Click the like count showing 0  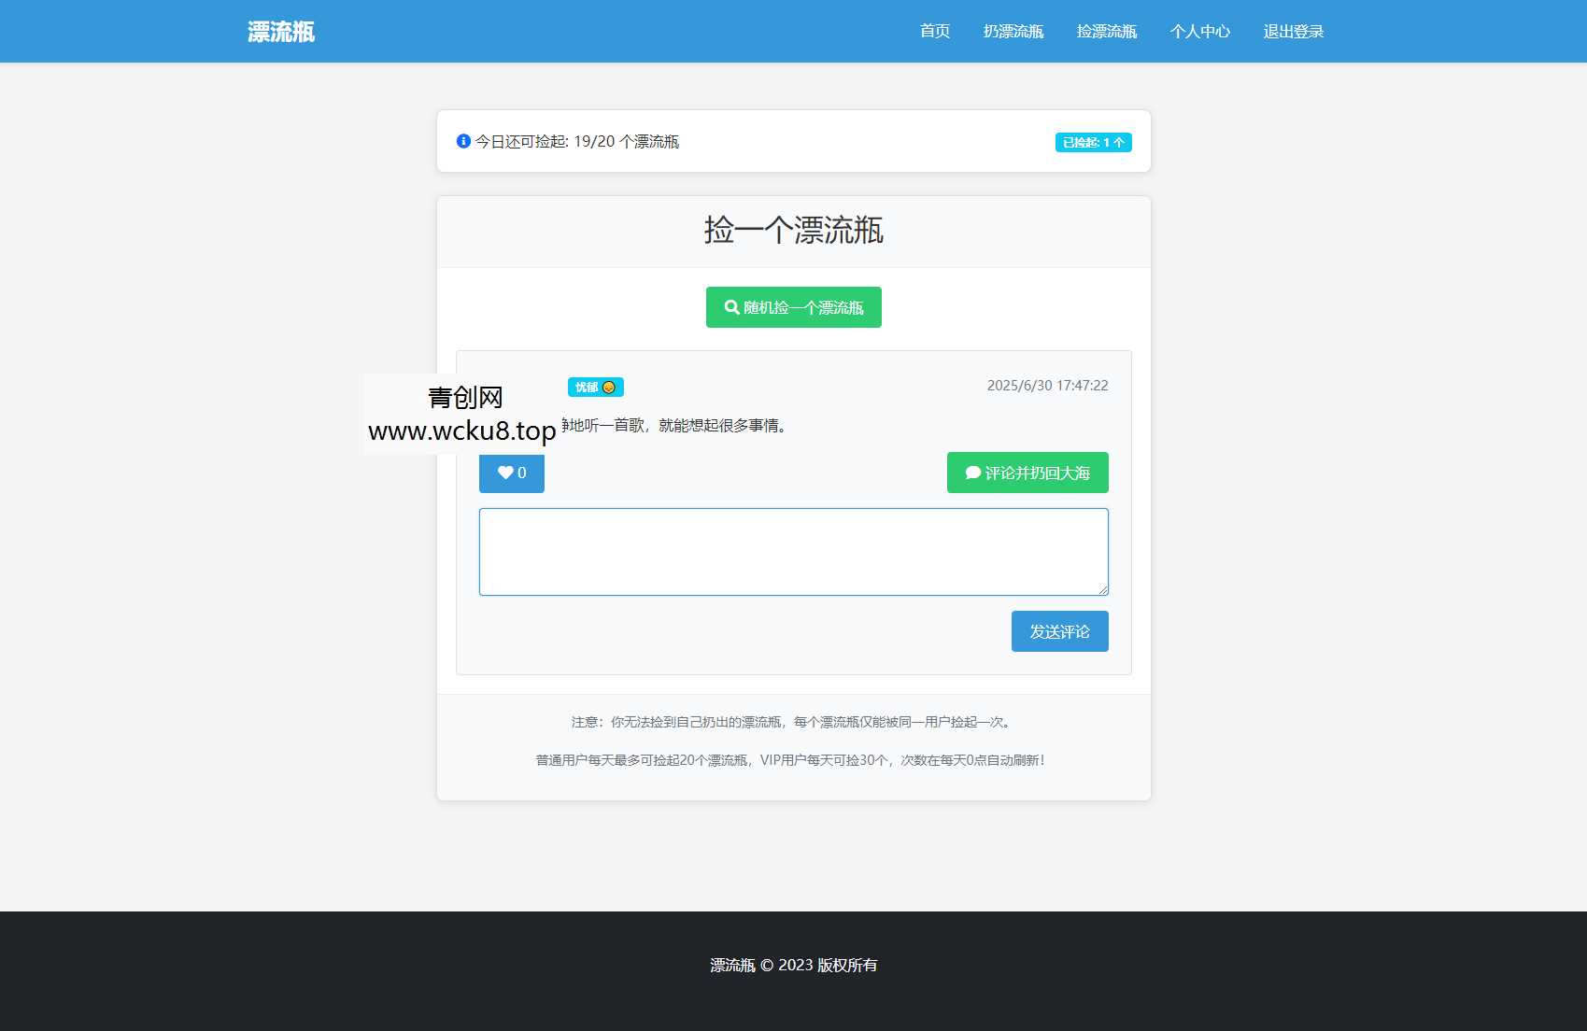(x=521, y=473)
